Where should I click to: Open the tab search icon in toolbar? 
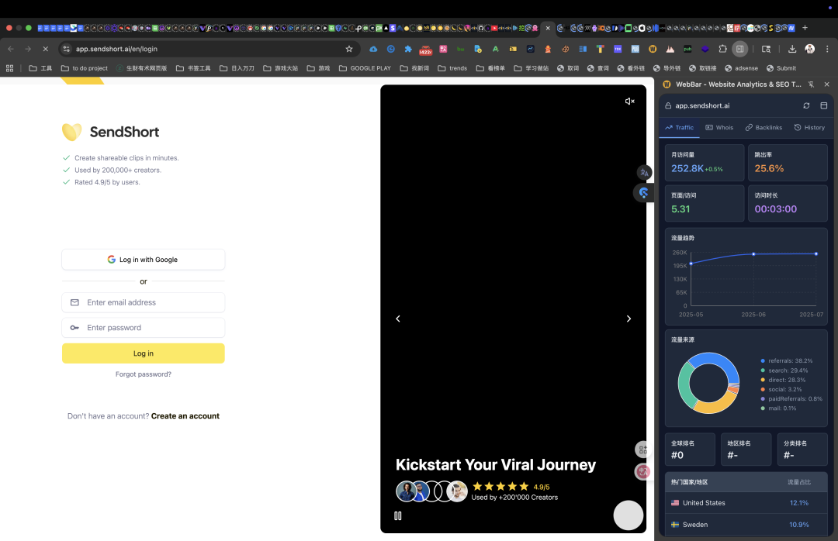766,49
